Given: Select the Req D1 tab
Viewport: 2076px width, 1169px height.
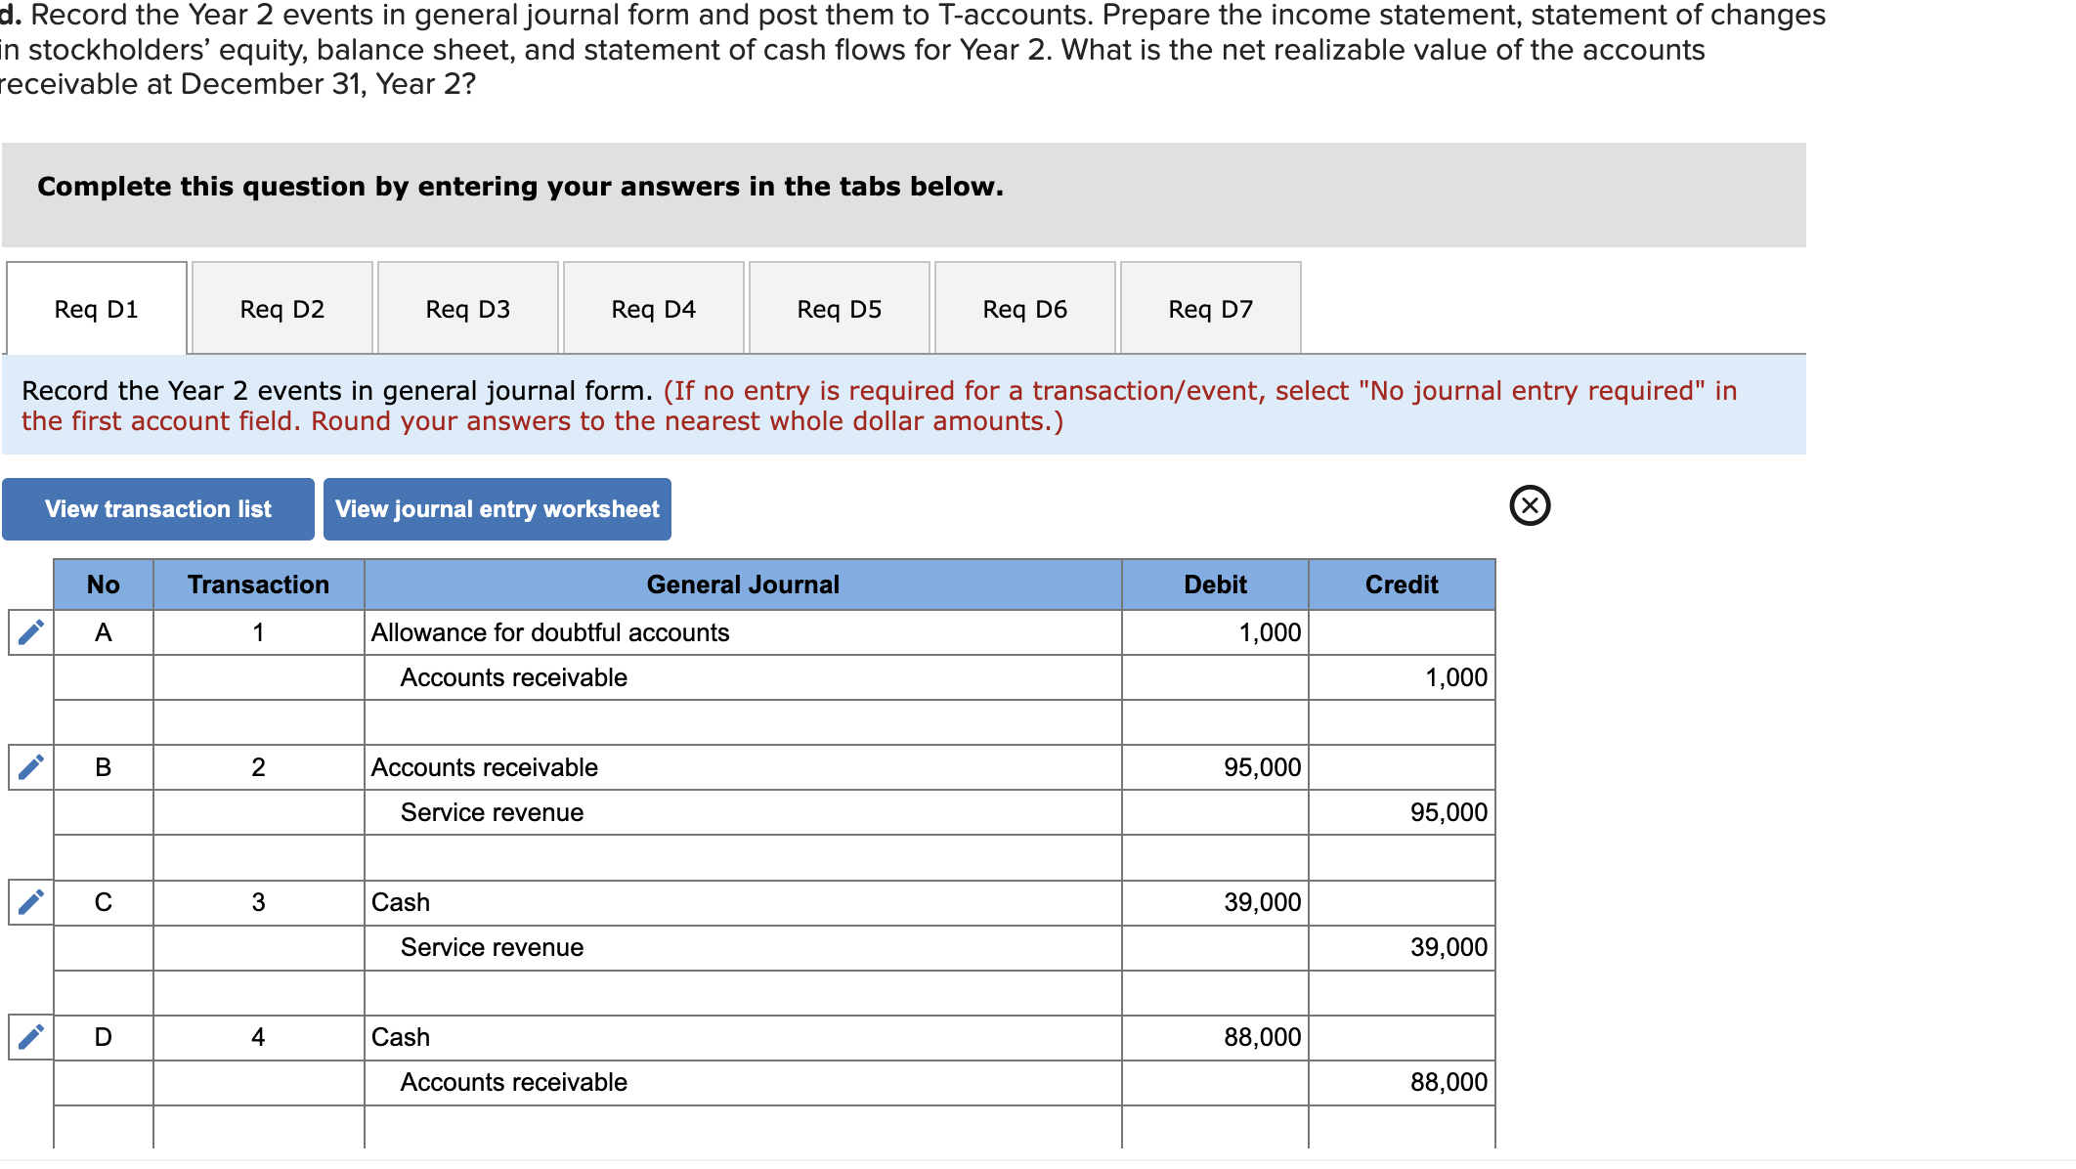Looking at the screenshot, I should click(96, 309).
